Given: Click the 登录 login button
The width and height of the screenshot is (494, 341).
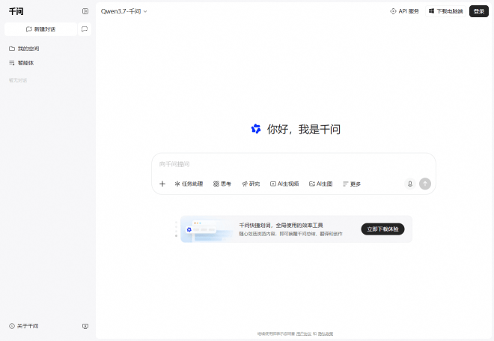Looking at the screenshot, I should 479,11.
